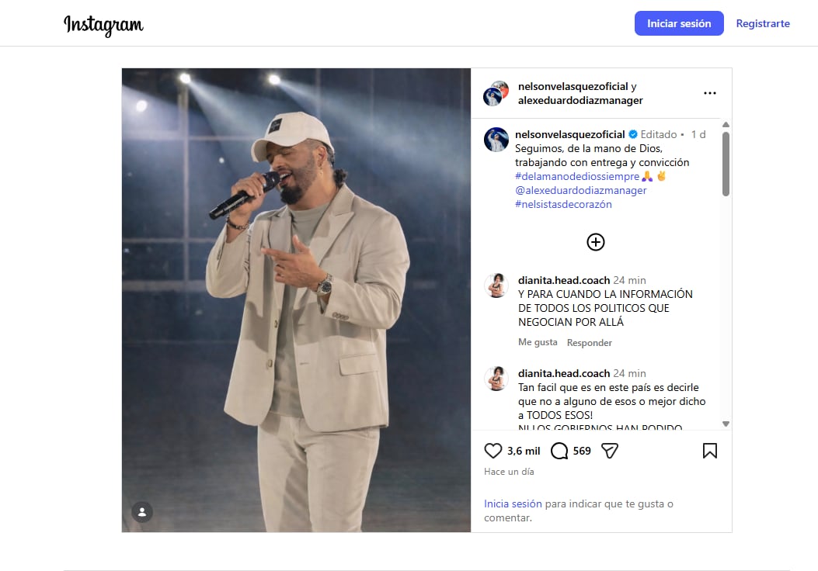This screenshot has height=571, width=818.
Task: Share the post with the paper plane icon
Action: coord(609,450)
